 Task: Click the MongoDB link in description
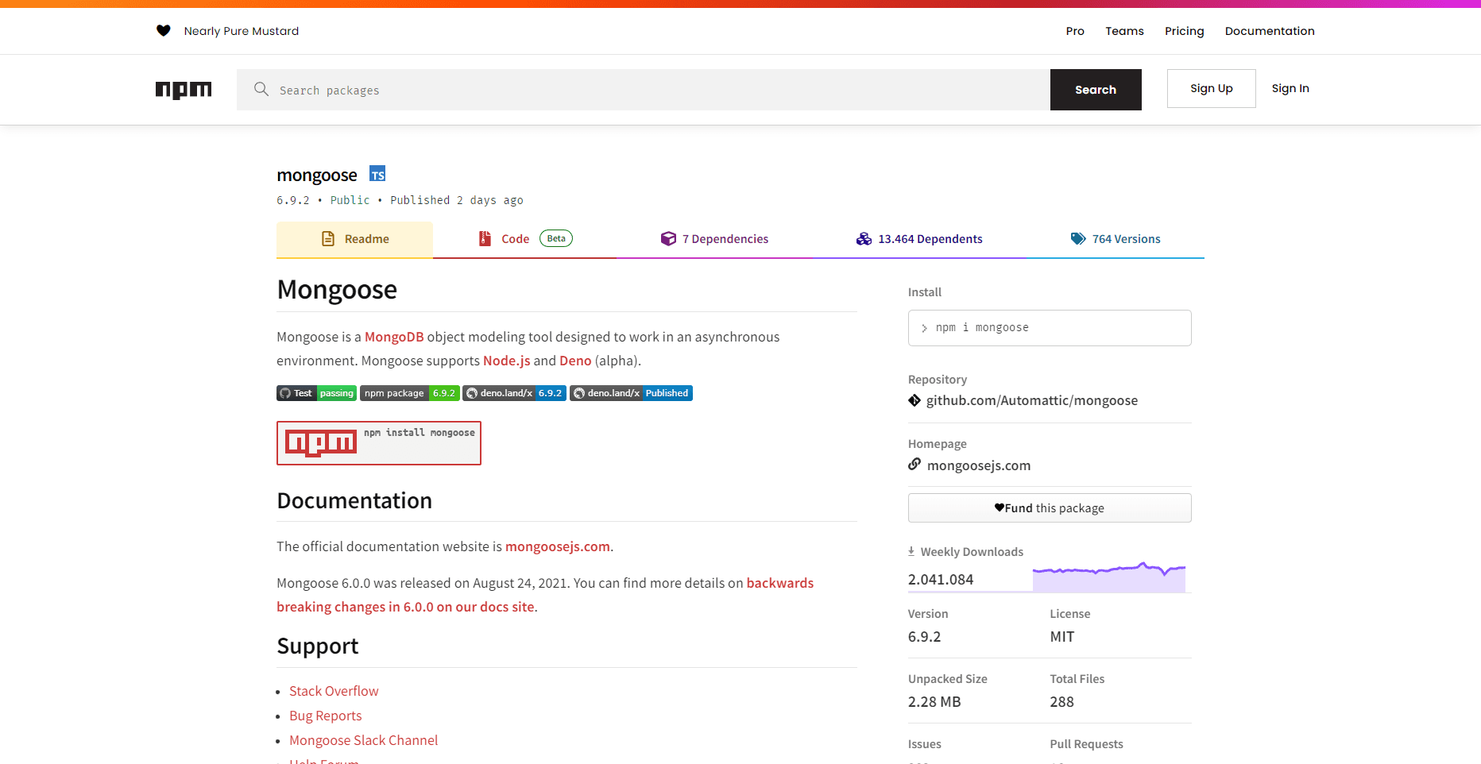tap(394, 337)
